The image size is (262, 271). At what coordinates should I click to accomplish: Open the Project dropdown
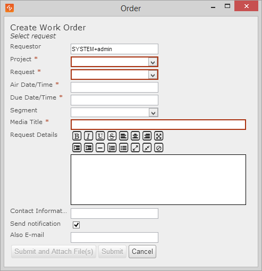[153, 62]
